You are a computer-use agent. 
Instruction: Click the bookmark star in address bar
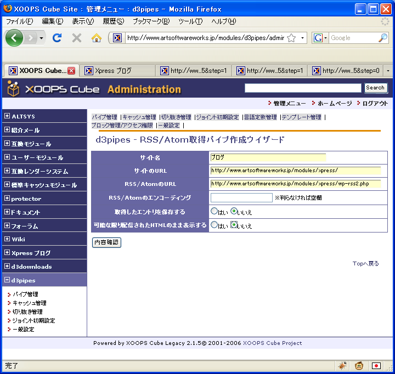(x=291, y=38)
